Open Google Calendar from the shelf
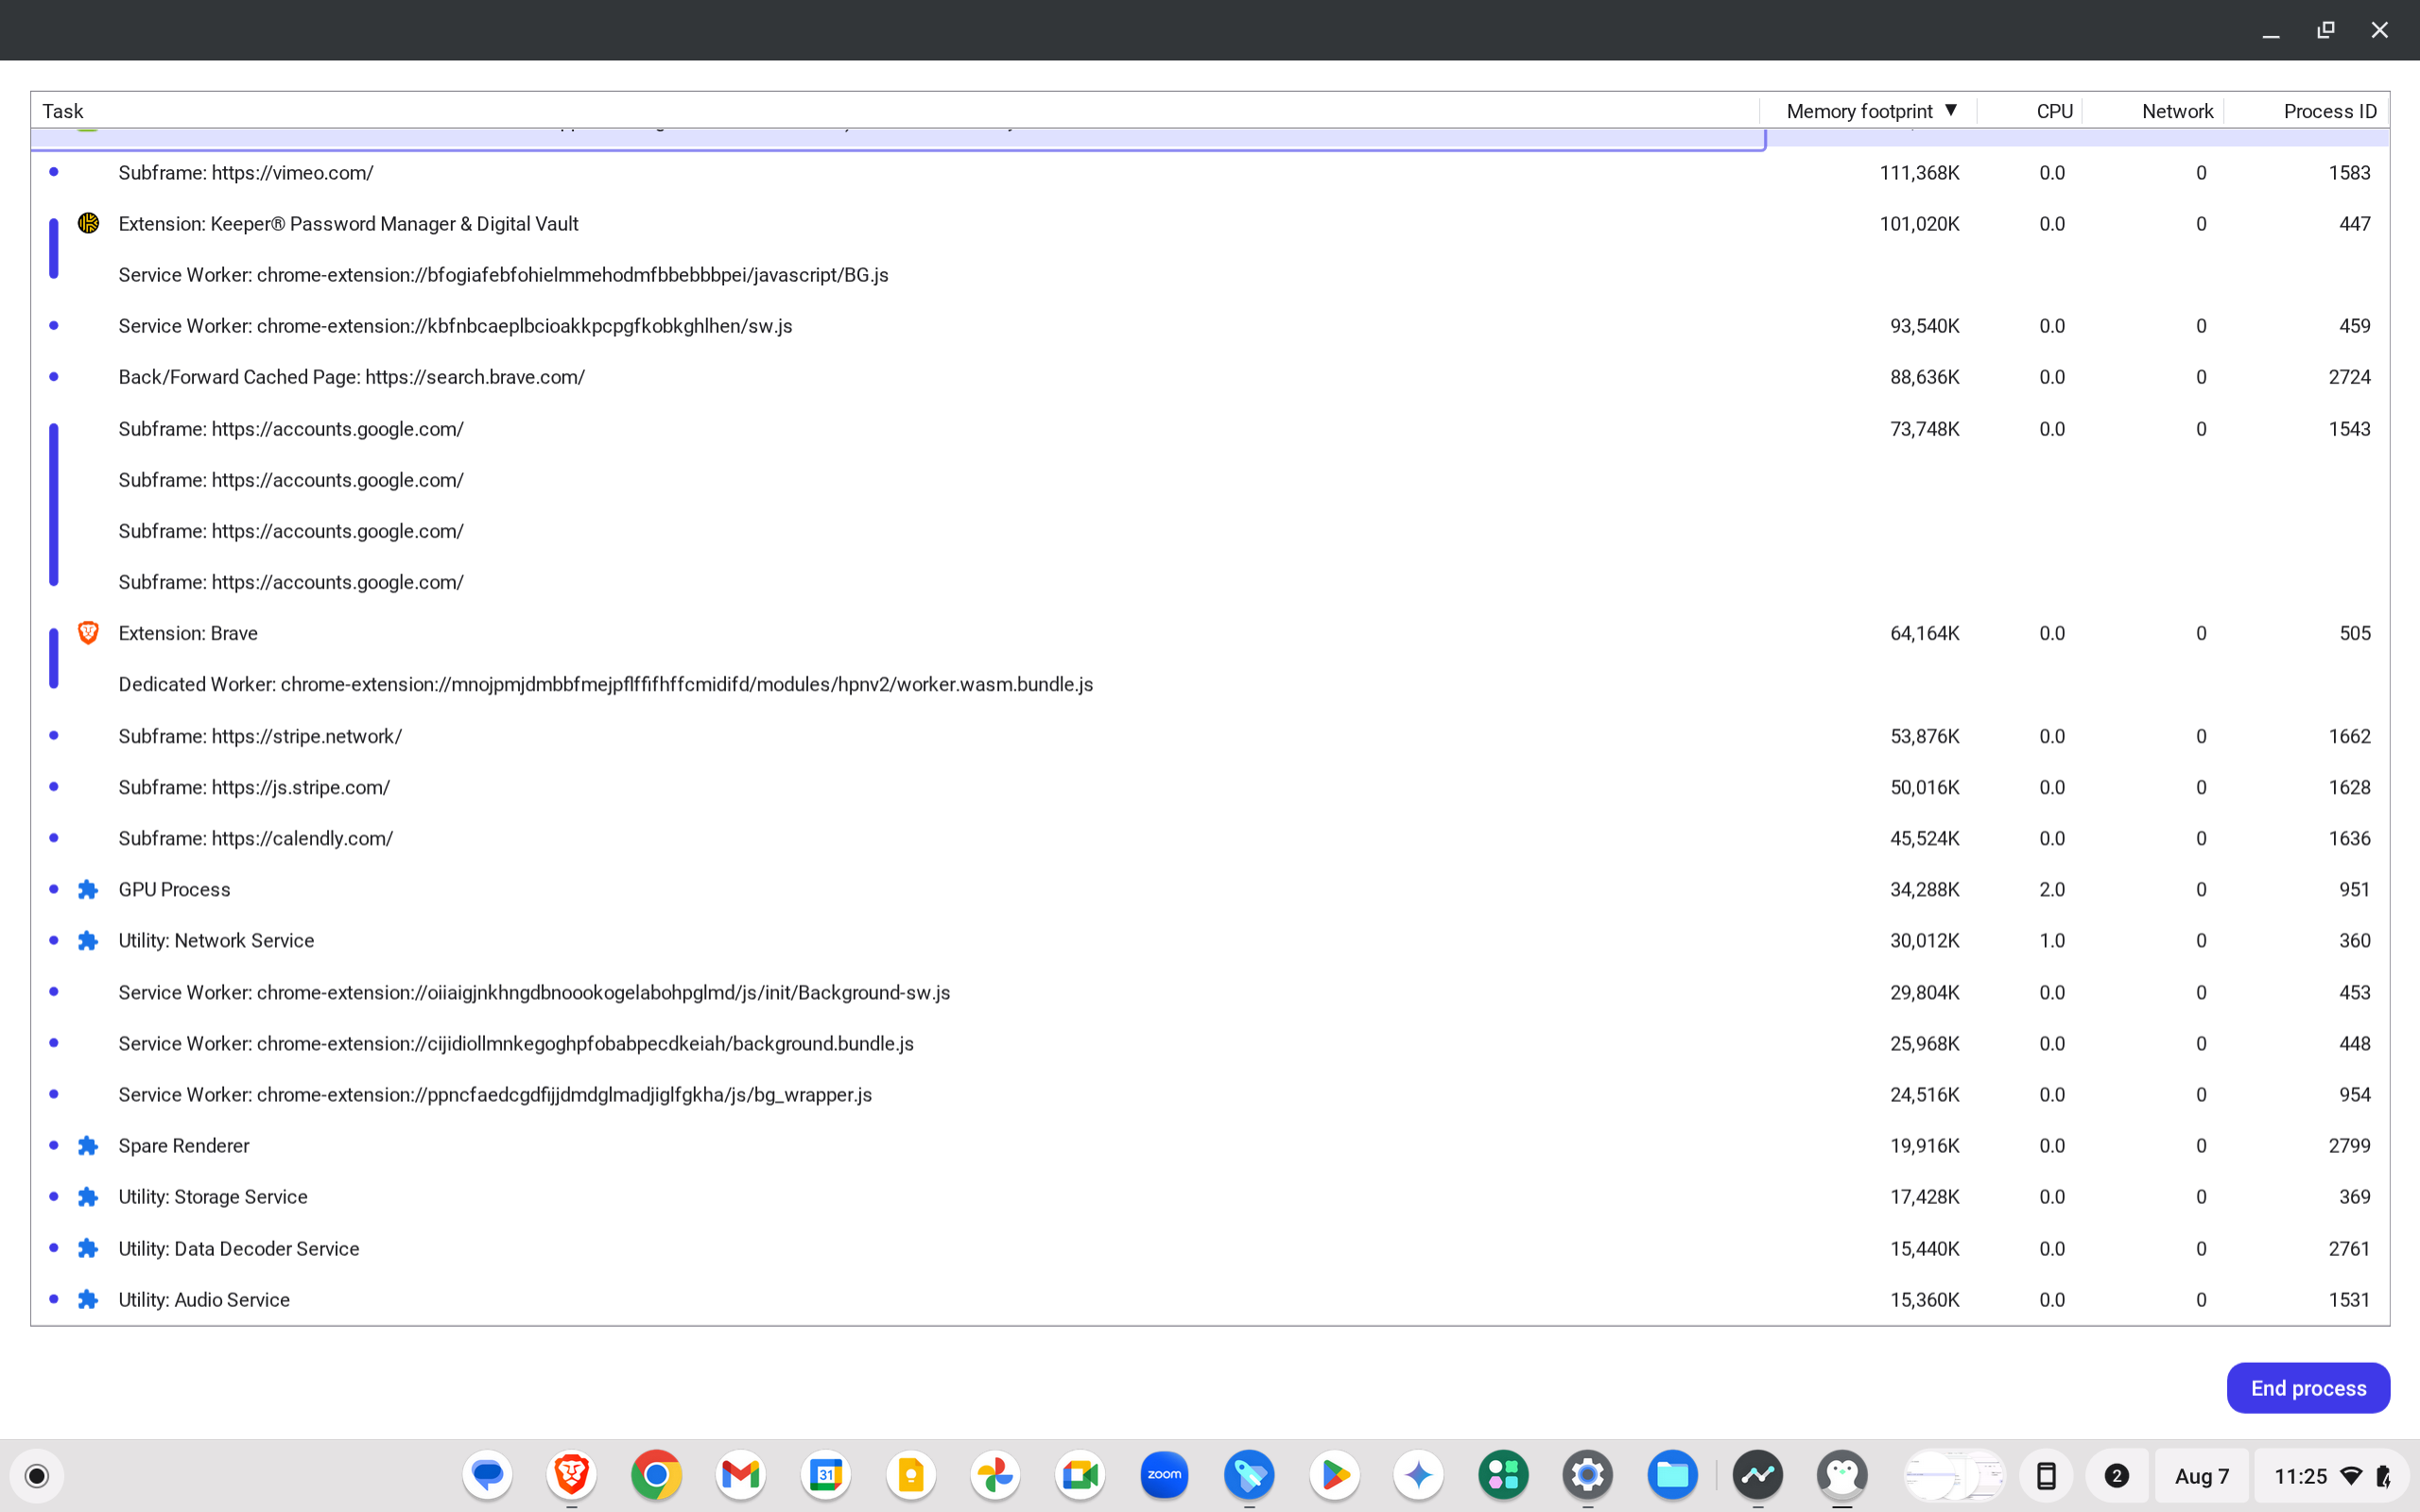The image size is (2420, 1512). pyautogui.click(x=826, y=1475)
